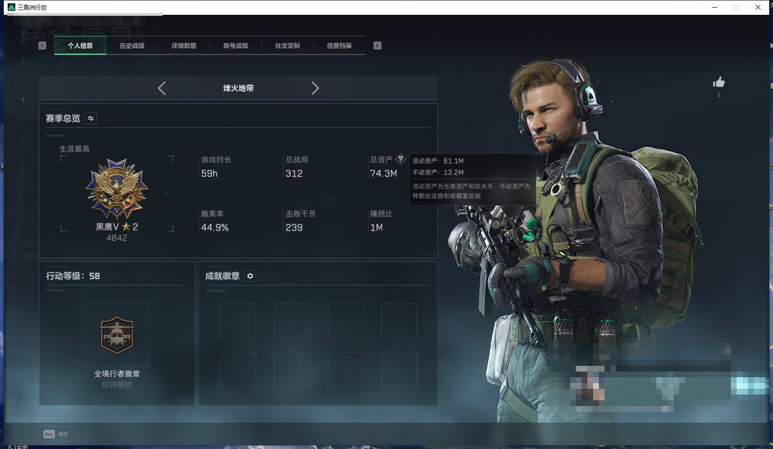Close the 三角洲行动 window
Image resolution: width=773 pixels, height=449 pixels.
[758, 7]
